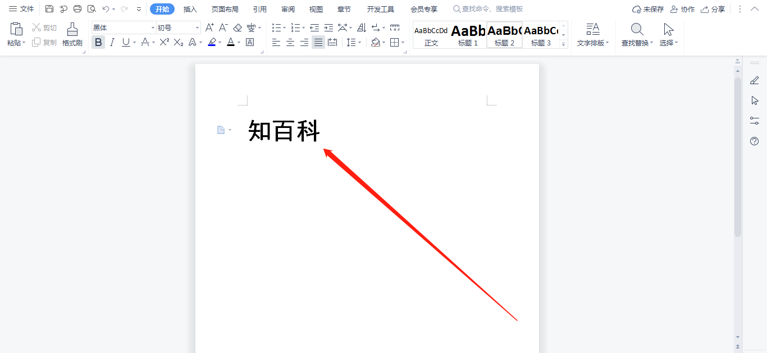The height and width of the screenshot is (353, 767).
Task: Center align the paragraph text
Action: coord(290,42)
